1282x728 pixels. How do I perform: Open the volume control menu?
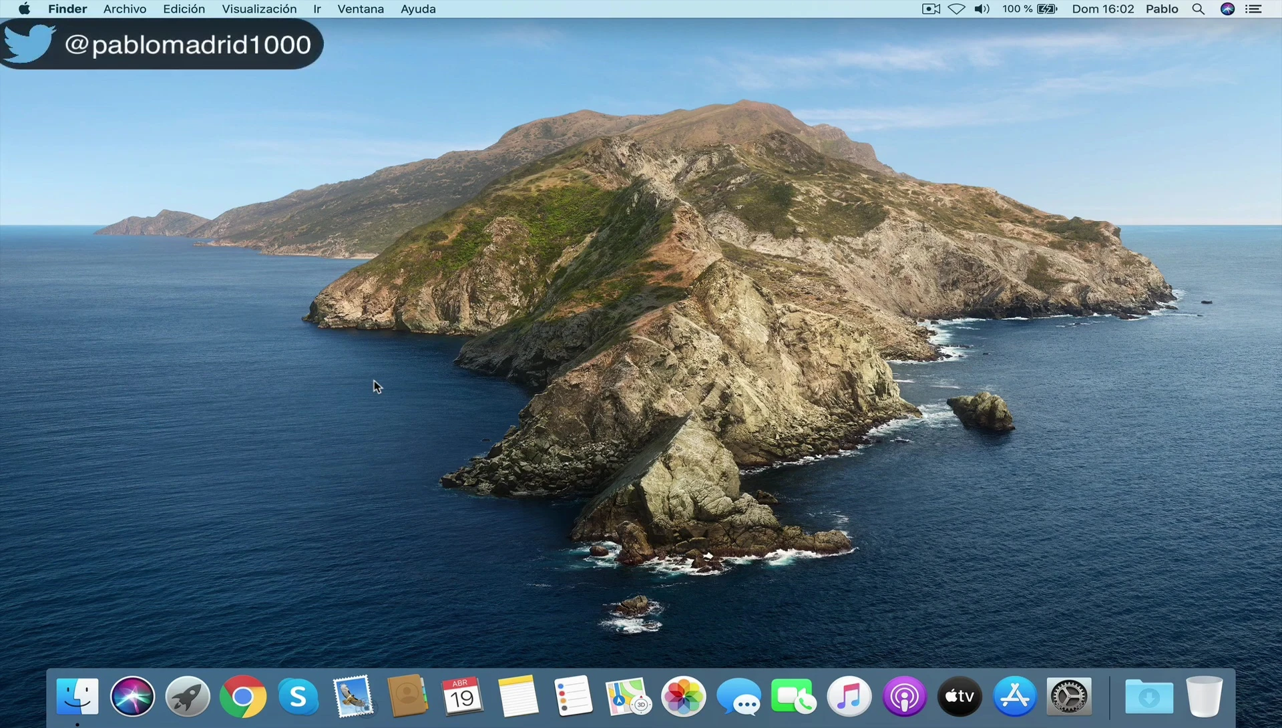[x=982, y=9]
